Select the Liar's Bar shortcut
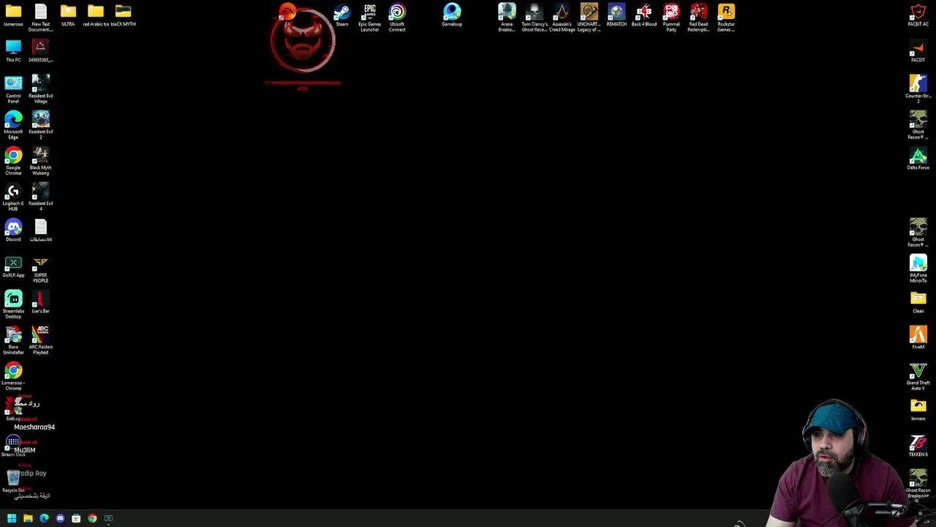Viewport: 936px width, 527px height. click(x=41, y=302)
